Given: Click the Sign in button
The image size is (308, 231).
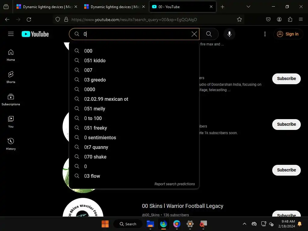Looking at the screenshot, I should [288, 34].
